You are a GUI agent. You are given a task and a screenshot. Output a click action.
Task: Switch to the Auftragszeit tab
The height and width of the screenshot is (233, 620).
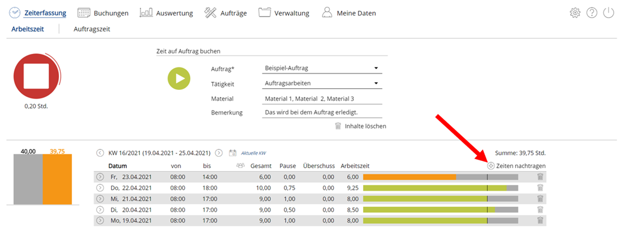(92, 29)
